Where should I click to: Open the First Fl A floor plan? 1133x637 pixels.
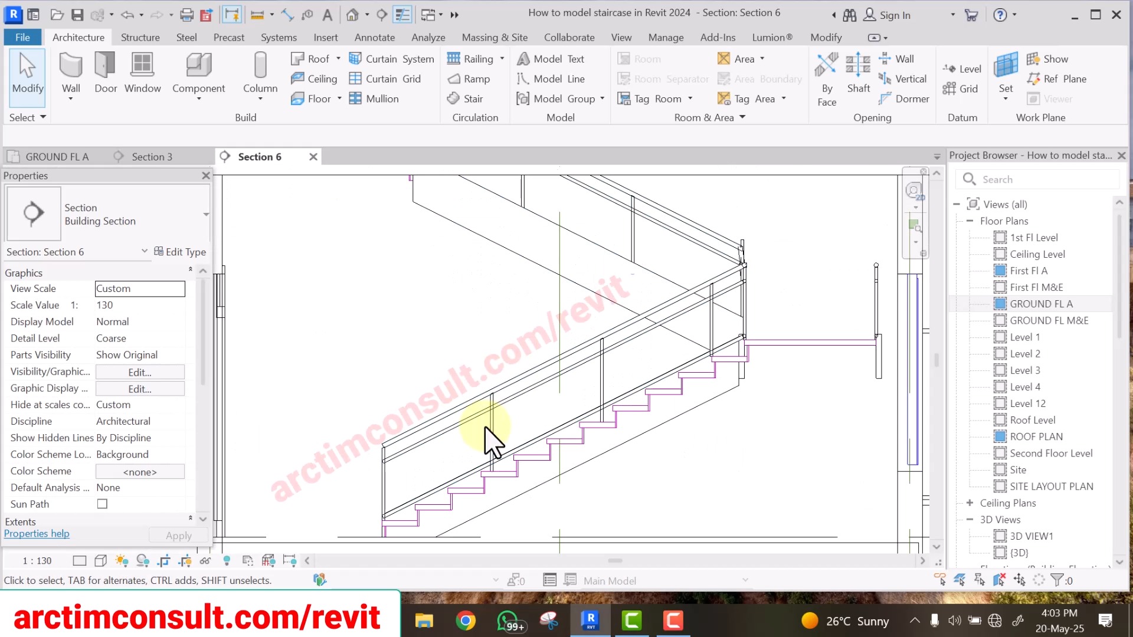[x=1028, y=270]
